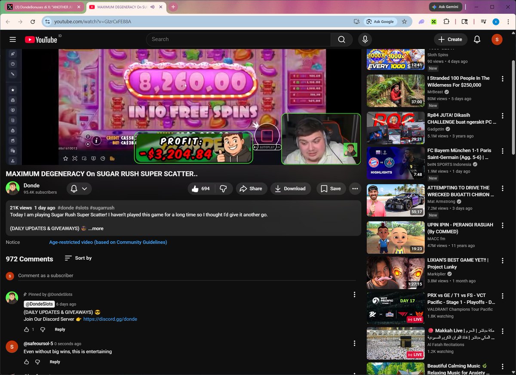The image size is (516, 375).
Task: Click the vertical page scrollbar
Action: pyautogui.click(x=513, y=108)
